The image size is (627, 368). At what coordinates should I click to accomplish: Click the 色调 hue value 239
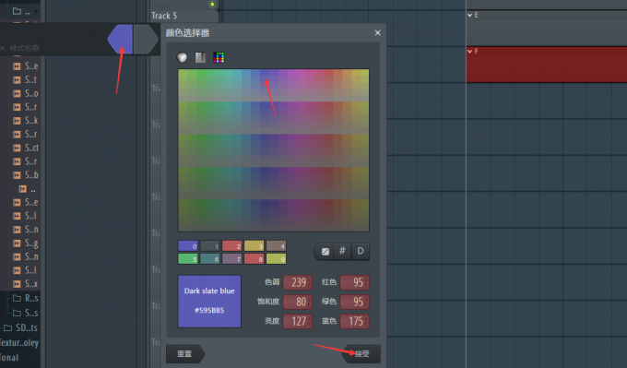pos(298,282)
